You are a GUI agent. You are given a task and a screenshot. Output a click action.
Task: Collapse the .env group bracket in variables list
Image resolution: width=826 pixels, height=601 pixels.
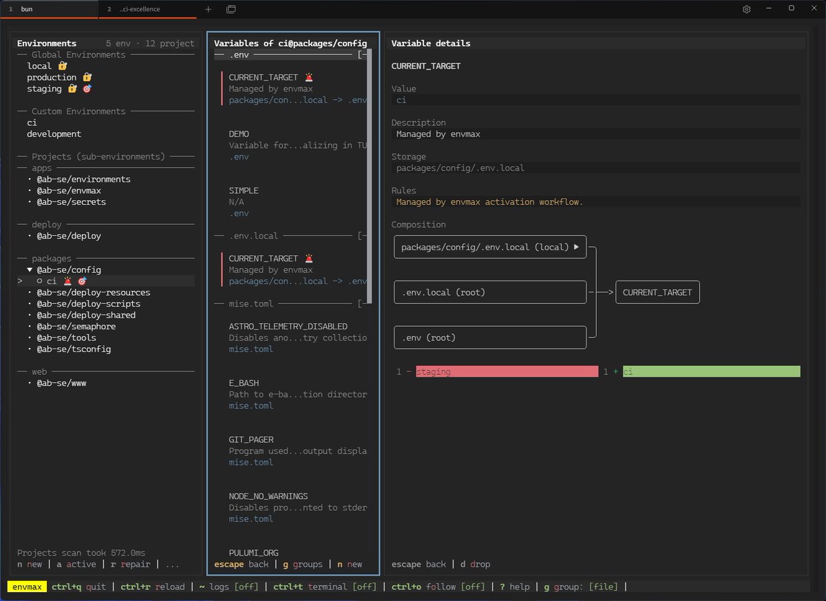point(361,55)
